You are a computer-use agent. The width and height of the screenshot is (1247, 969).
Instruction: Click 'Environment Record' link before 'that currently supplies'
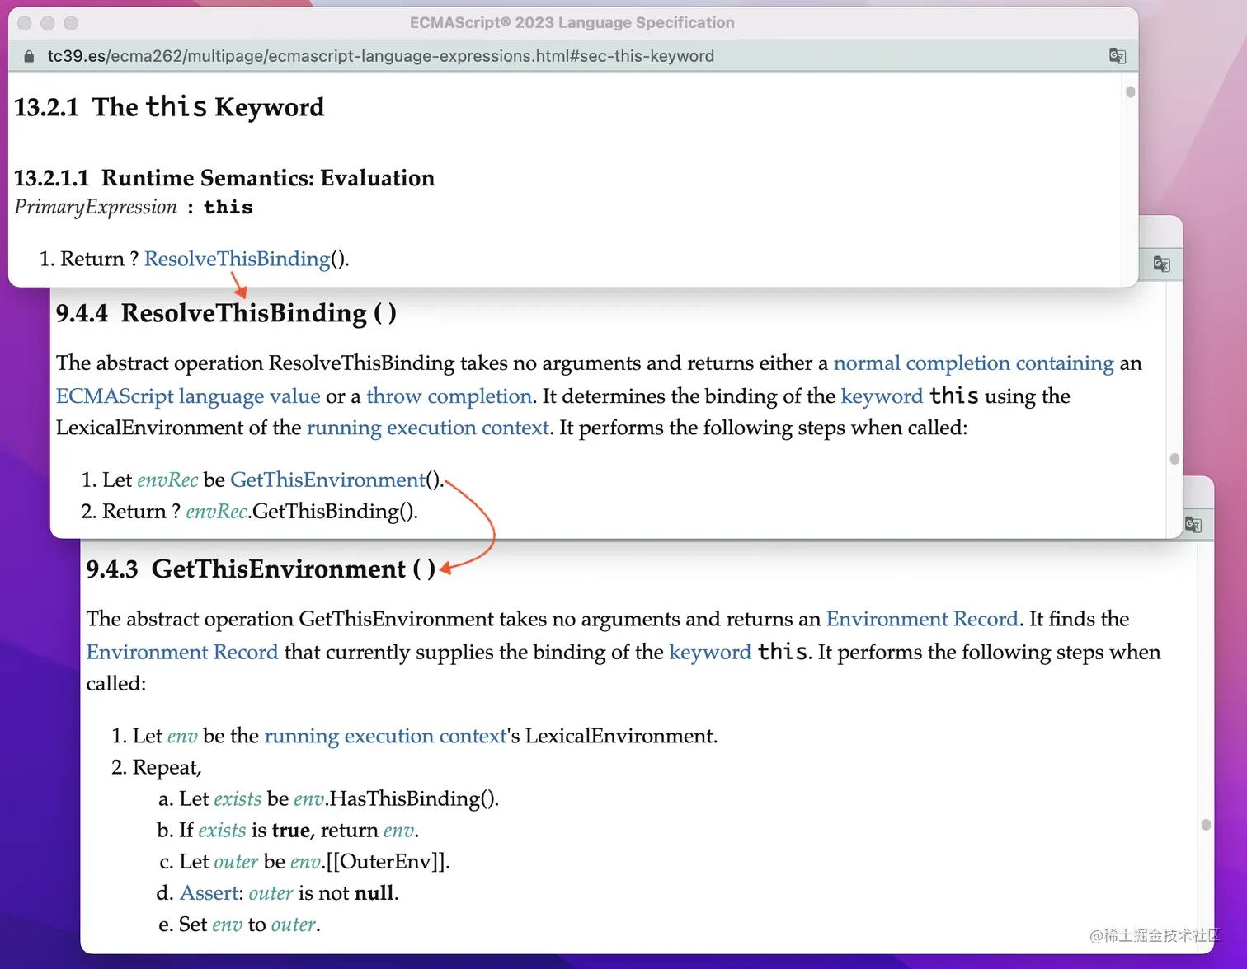[x=182, y=652]
